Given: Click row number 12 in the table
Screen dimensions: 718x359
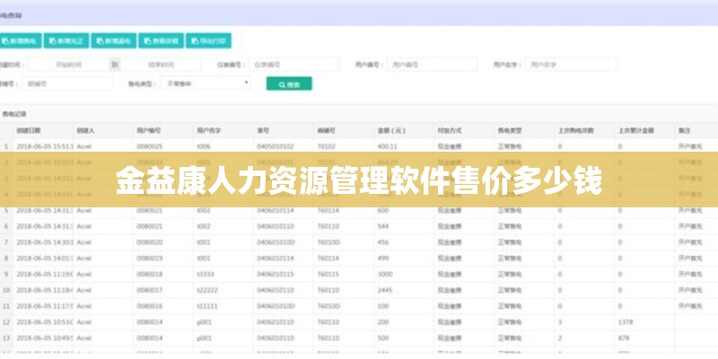Looking at the screenshot, I should pyautogui.click(x=6, y=322).
